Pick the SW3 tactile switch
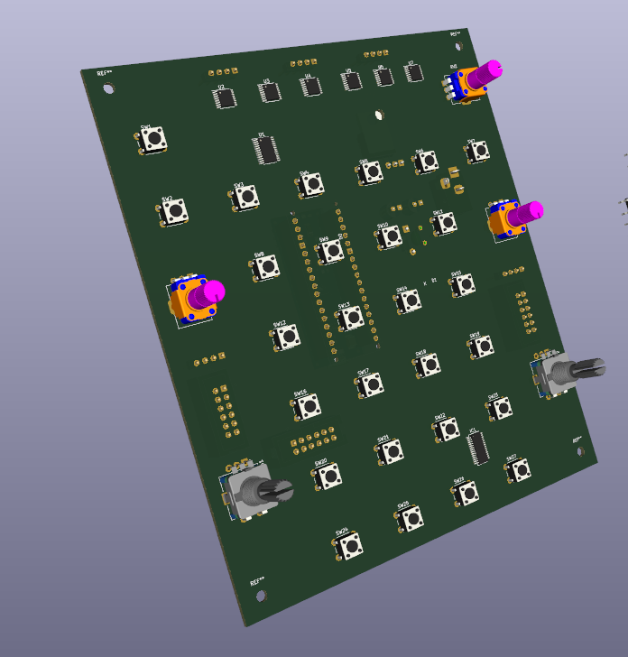The width and height of the screenshot is (628, 657). (x=245, y=197)
